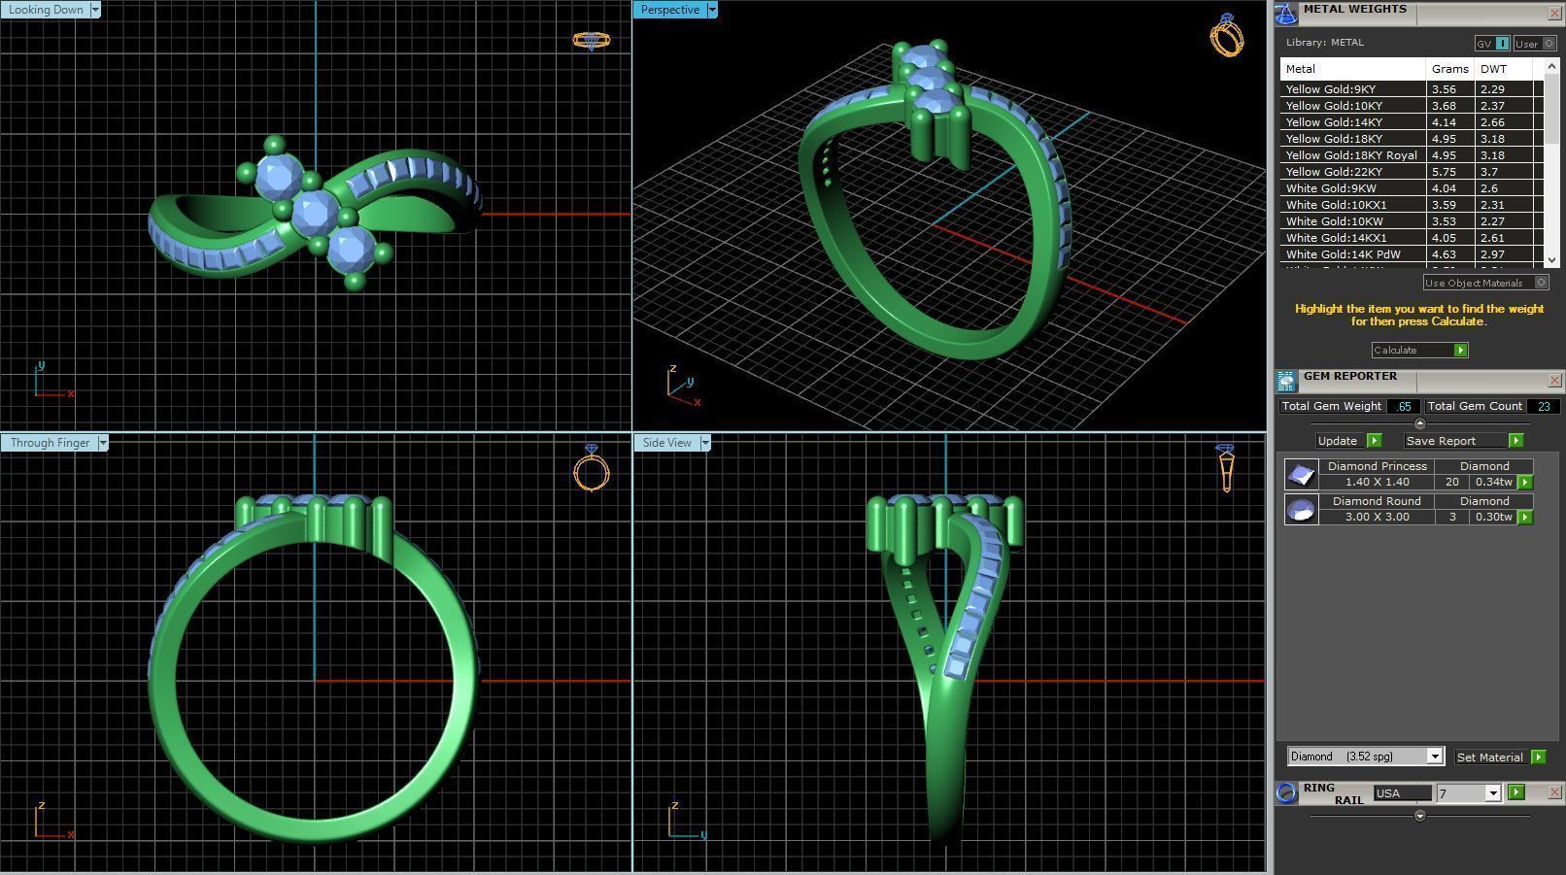Viewport: 1566px width, 875px height.
Task: Click the 0.34tw weight cell
Action: (x=1493, y=482)
